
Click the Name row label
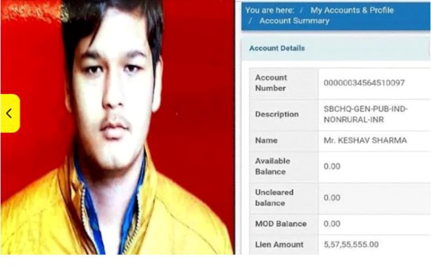click(x=266, y=140)
